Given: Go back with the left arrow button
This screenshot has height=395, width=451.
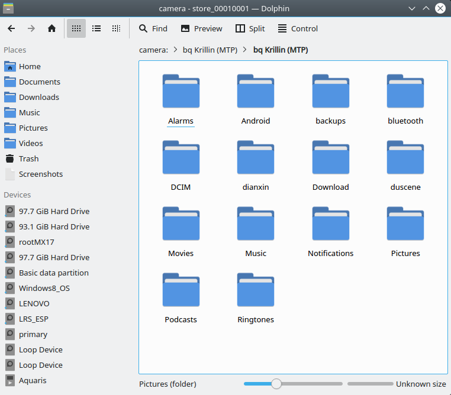Looking at the screenshot, I should 11,28.
